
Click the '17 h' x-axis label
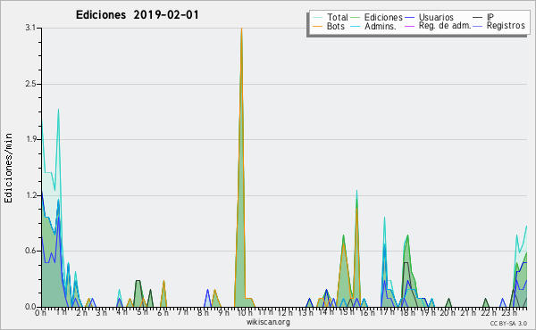point(388,312)
